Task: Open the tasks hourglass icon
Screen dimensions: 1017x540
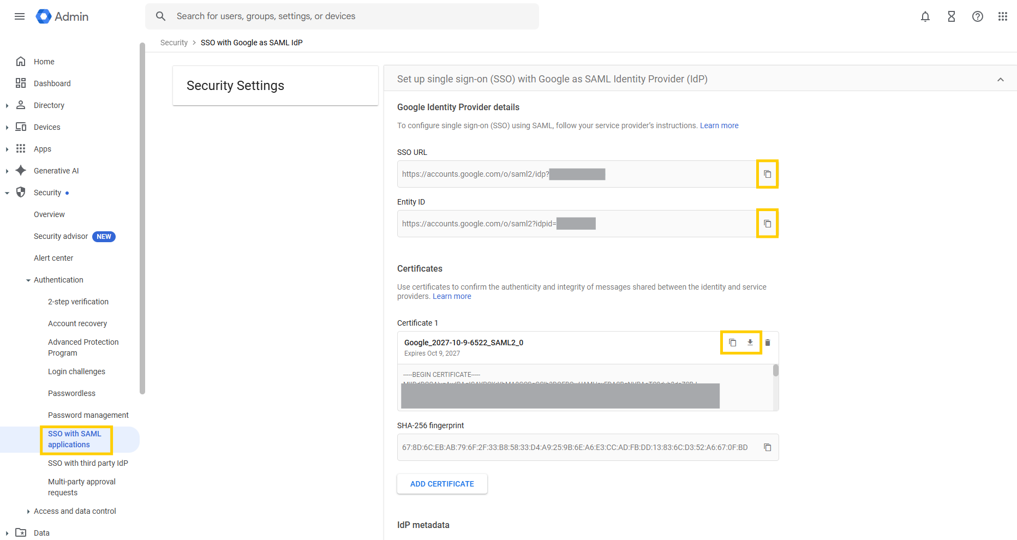Action: coord(952,16)
